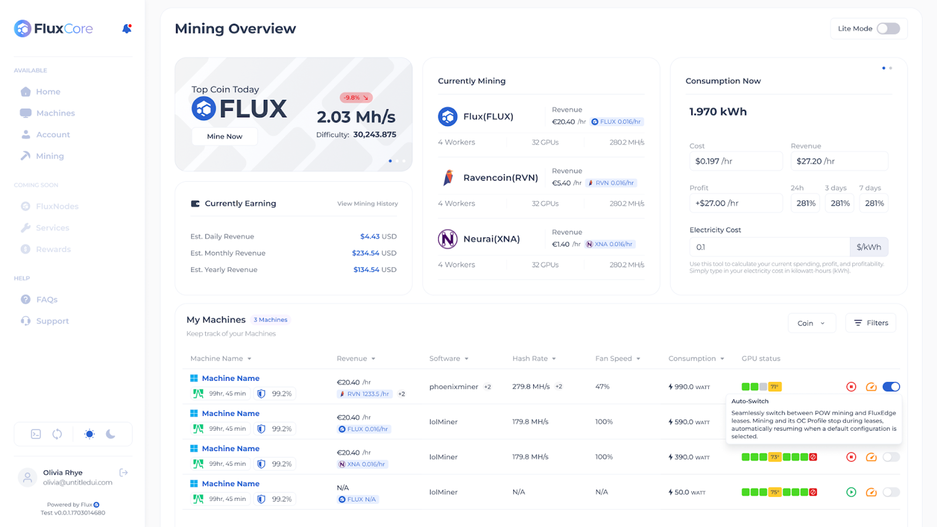Disable auto-switch toggle on first machine

click(891, 386)
